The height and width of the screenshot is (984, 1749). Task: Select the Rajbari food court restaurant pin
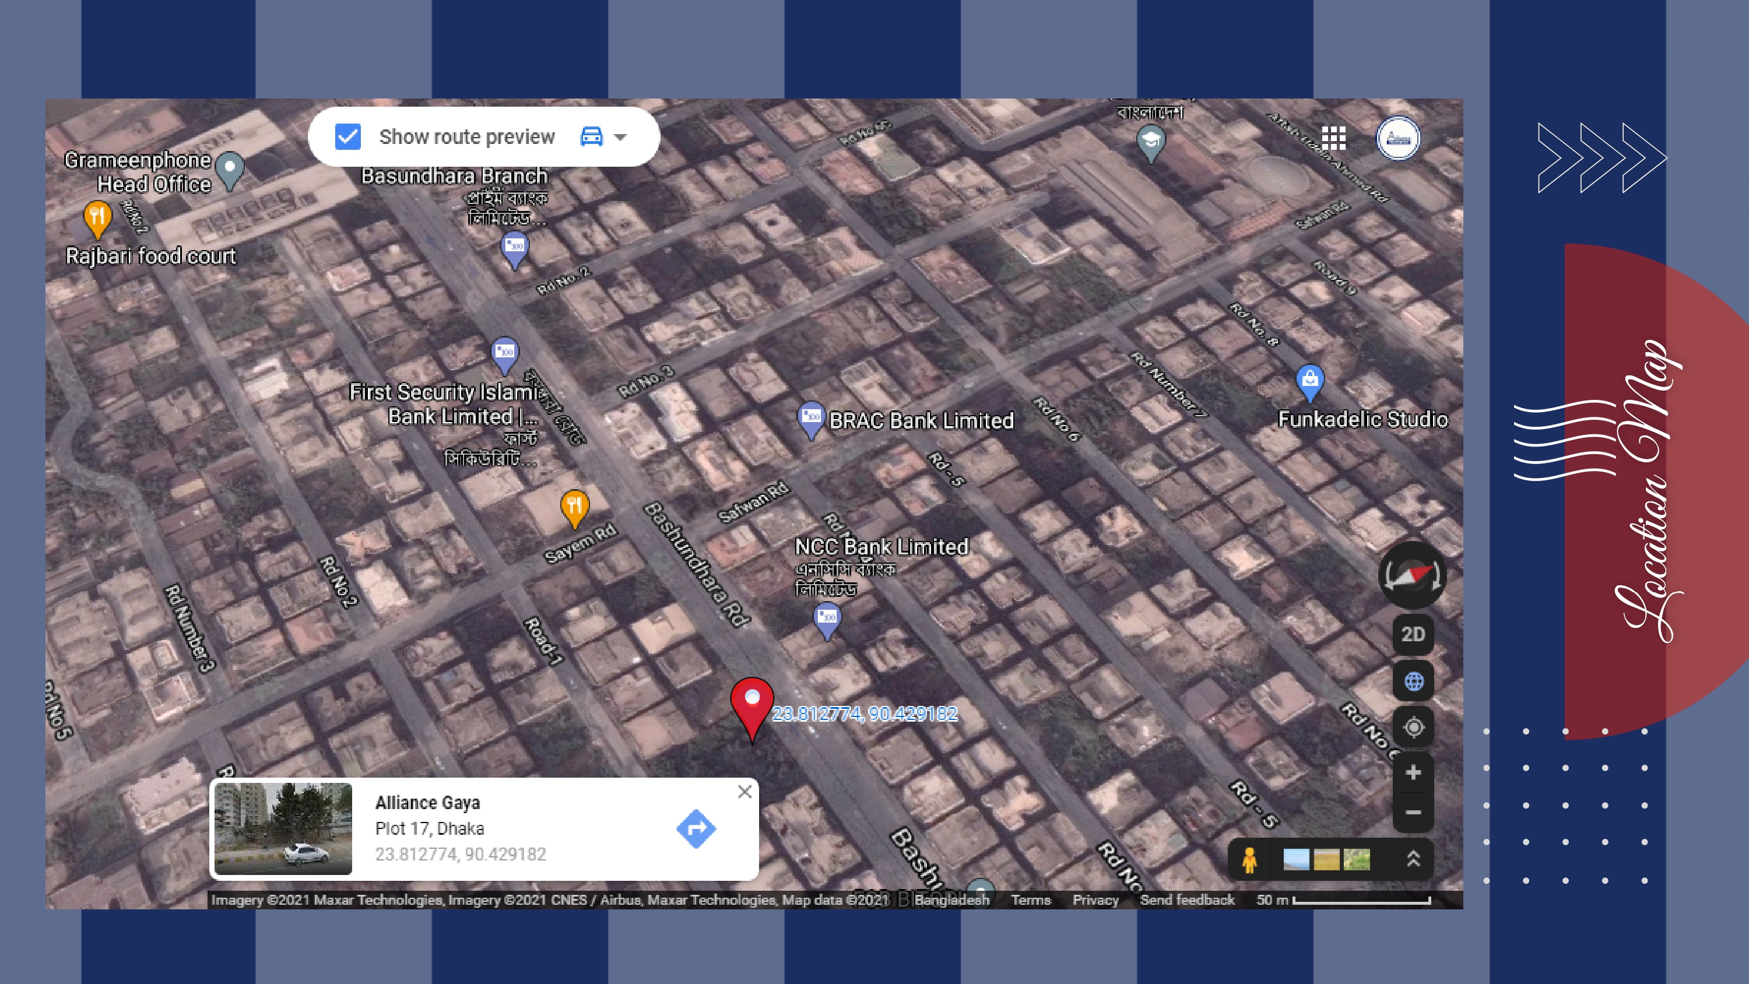pyautogui.click(x=97, y=219)
